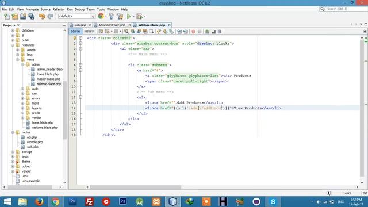This screenshot has height=207, width=368.
Task: Click the Start Macro Recording red circle
Action: tap(193, 32)
